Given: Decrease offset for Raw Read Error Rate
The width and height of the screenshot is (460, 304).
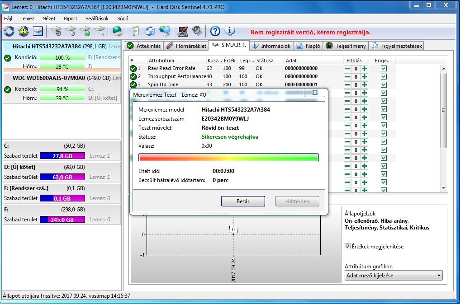Looking at the screenshot, I should tap(347, 69).
